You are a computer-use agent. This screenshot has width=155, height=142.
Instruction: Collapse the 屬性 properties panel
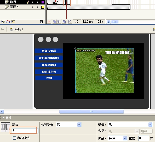[3, 118]
